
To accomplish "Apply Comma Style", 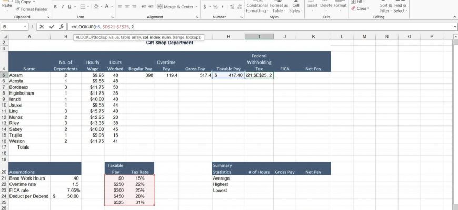I will pyautogui.click(x=223, y=7).
